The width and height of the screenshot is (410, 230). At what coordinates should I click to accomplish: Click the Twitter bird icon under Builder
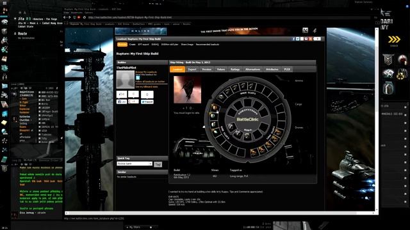coord(138,78)
